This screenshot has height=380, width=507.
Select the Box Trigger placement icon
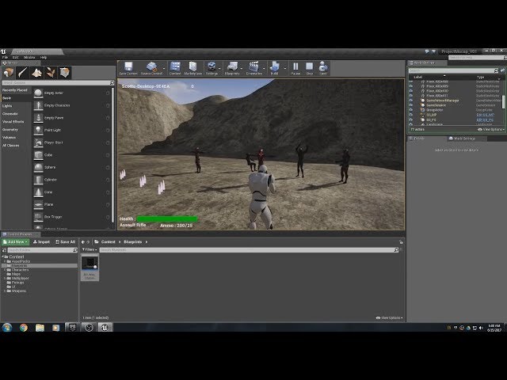38,217
